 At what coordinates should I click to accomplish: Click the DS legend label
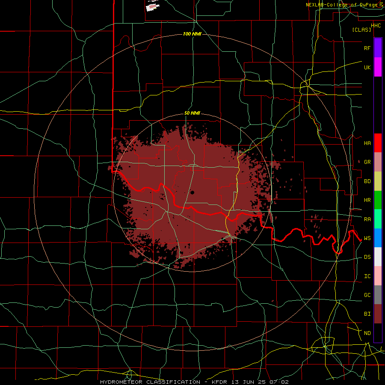click(x=367, y=257)
